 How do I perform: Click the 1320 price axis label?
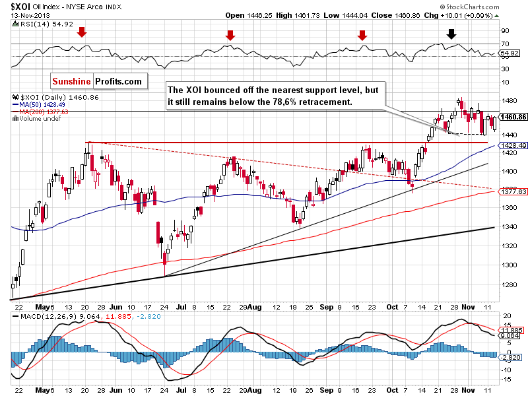coord(509,246)
